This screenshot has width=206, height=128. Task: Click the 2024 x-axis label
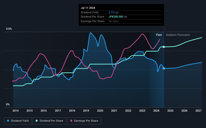tap(156, 111)
